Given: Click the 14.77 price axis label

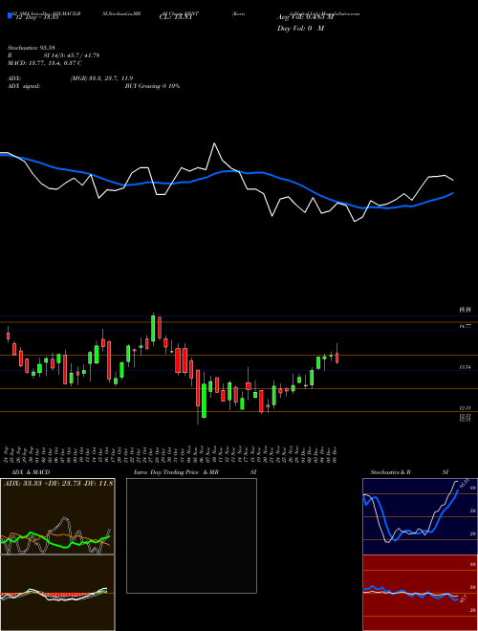Looking at the screenshot, I should [466, 326].
